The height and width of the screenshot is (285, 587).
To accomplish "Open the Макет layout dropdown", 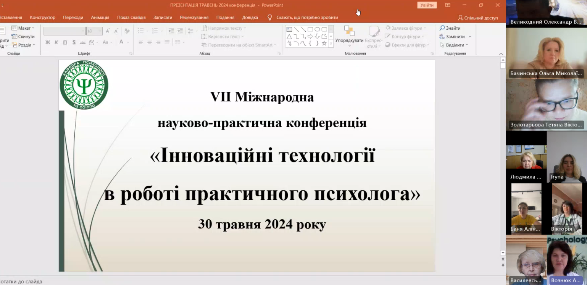I will tap(23, 28).
